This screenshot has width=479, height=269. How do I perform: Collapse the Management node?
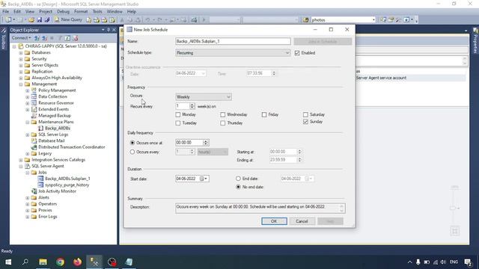coord(21,84)
